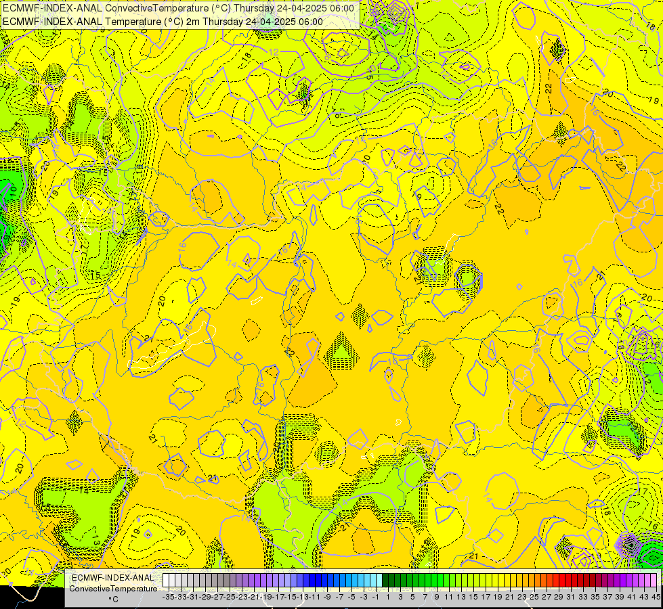Click the legend tick label '-7'

(x=339, y=597)
